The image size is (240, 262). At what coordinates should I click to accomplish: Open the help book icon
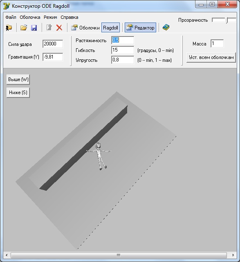(x=166, y=27)
